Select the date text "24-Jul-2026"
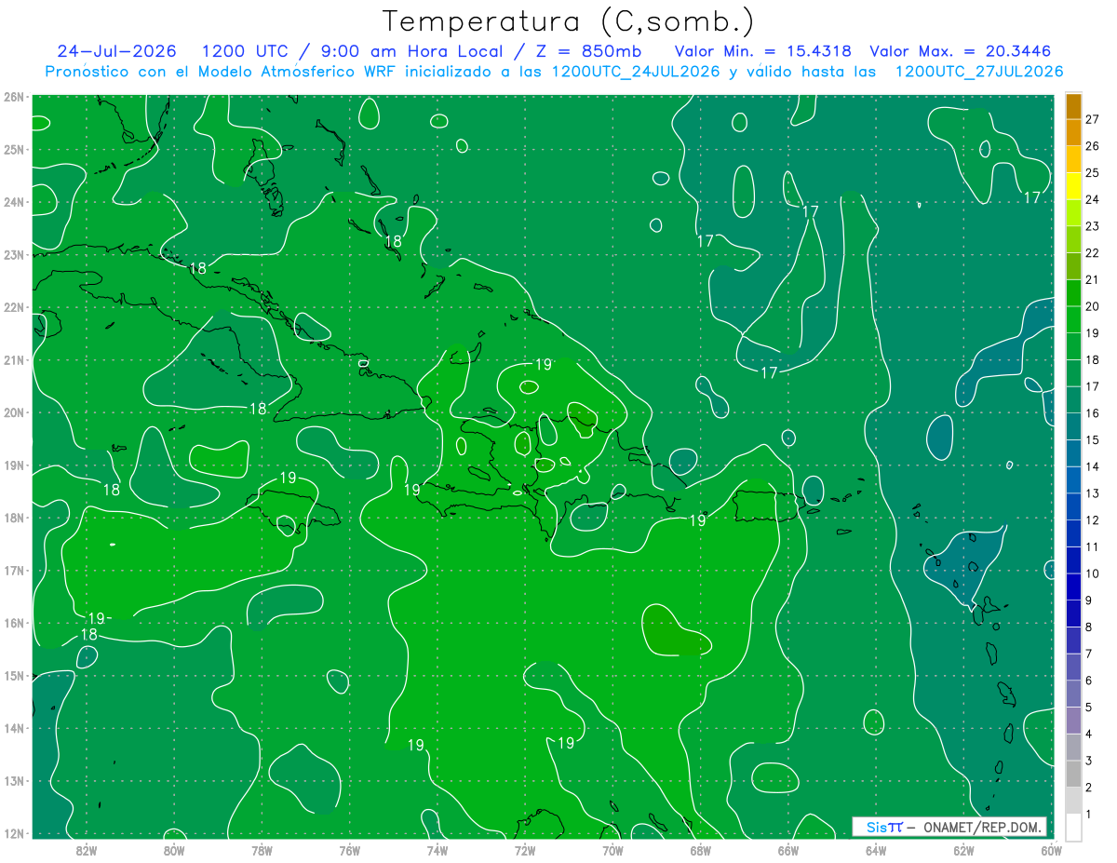Image resolution: width=1117 pixels, height=863 pixels. [x=116, y=51]
